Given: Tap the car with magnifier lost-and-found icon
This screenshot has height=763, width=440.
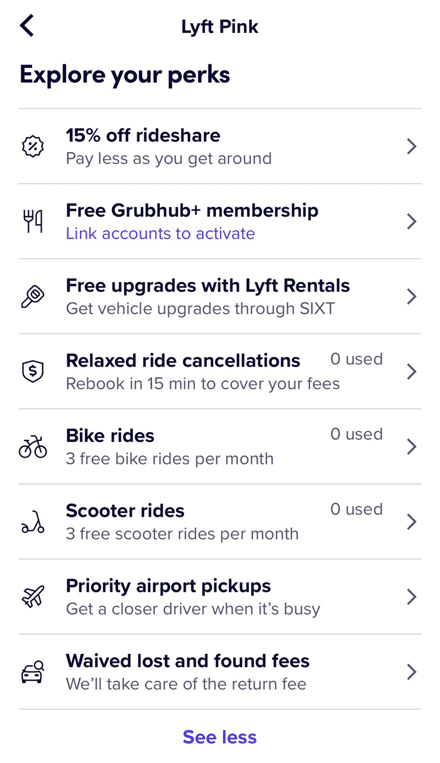Looking at the screenshot, I should point(33,672).
